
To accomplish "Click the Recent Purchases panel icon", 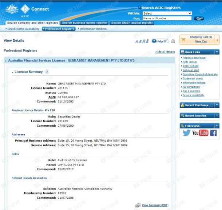I will pos(182,105).
